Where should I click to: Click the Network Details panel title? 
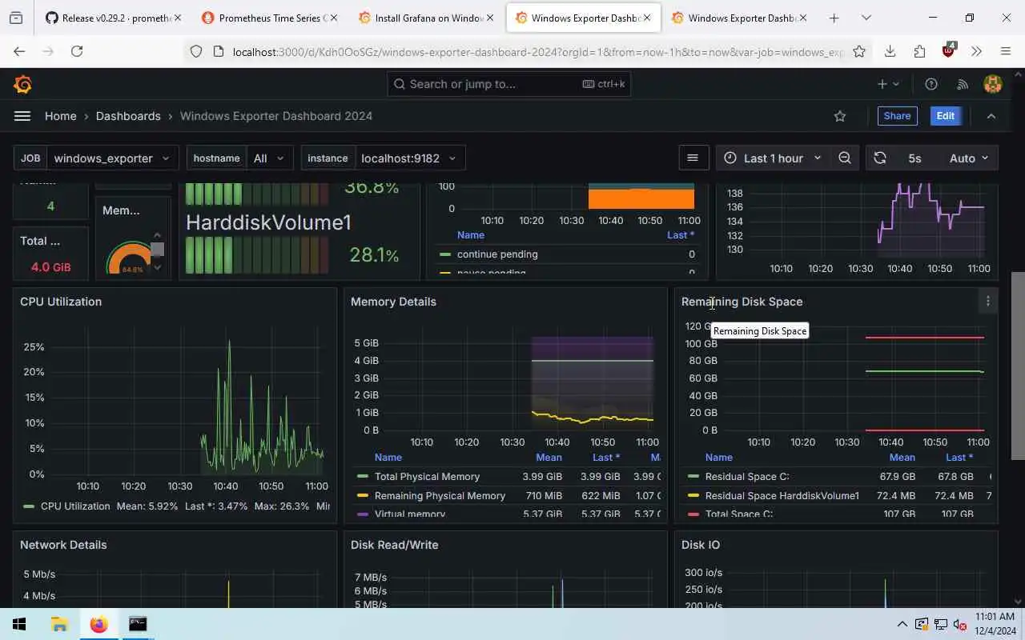[63, 545]
